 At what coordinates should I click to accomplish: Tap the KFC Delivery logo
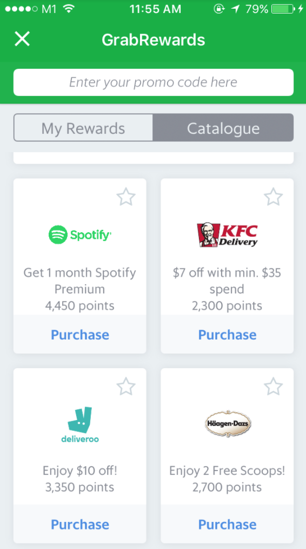[x=227, y=234]
